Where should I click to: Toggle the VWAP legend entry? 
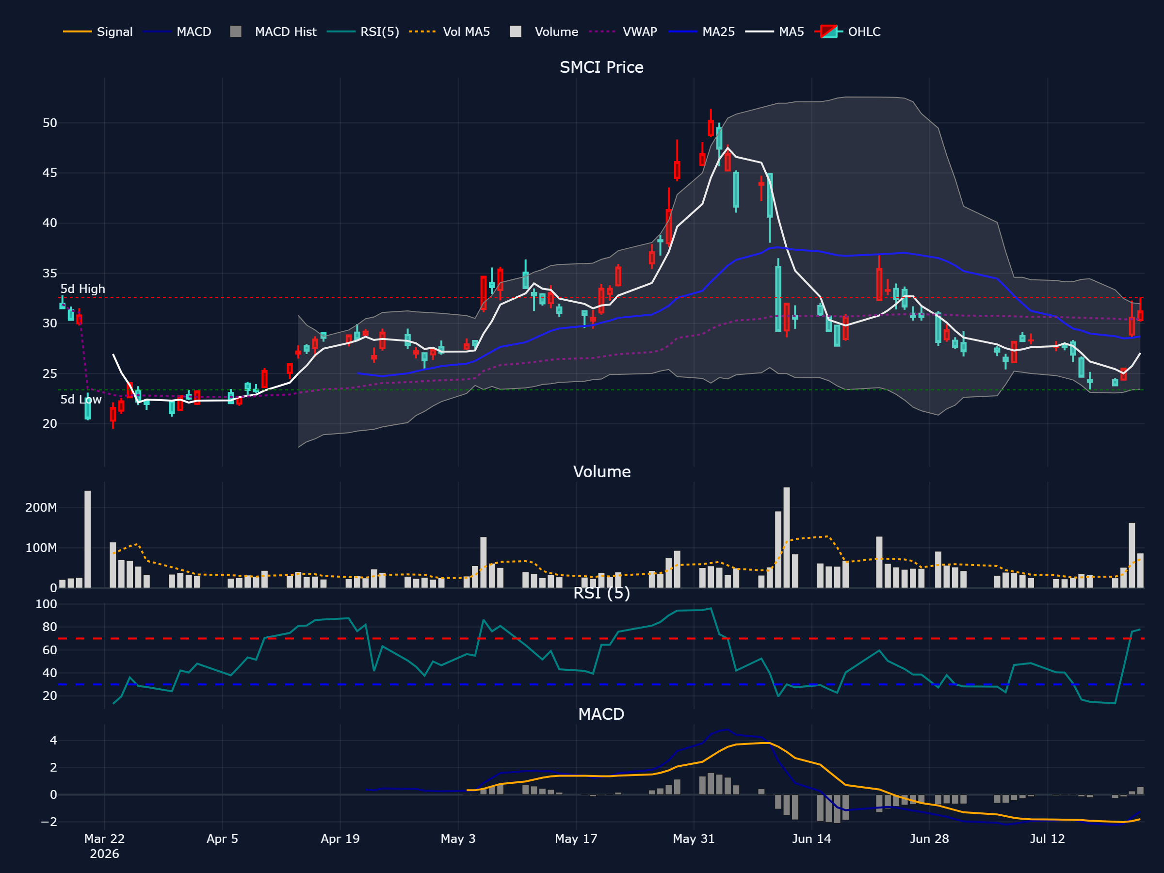[623, 32]
